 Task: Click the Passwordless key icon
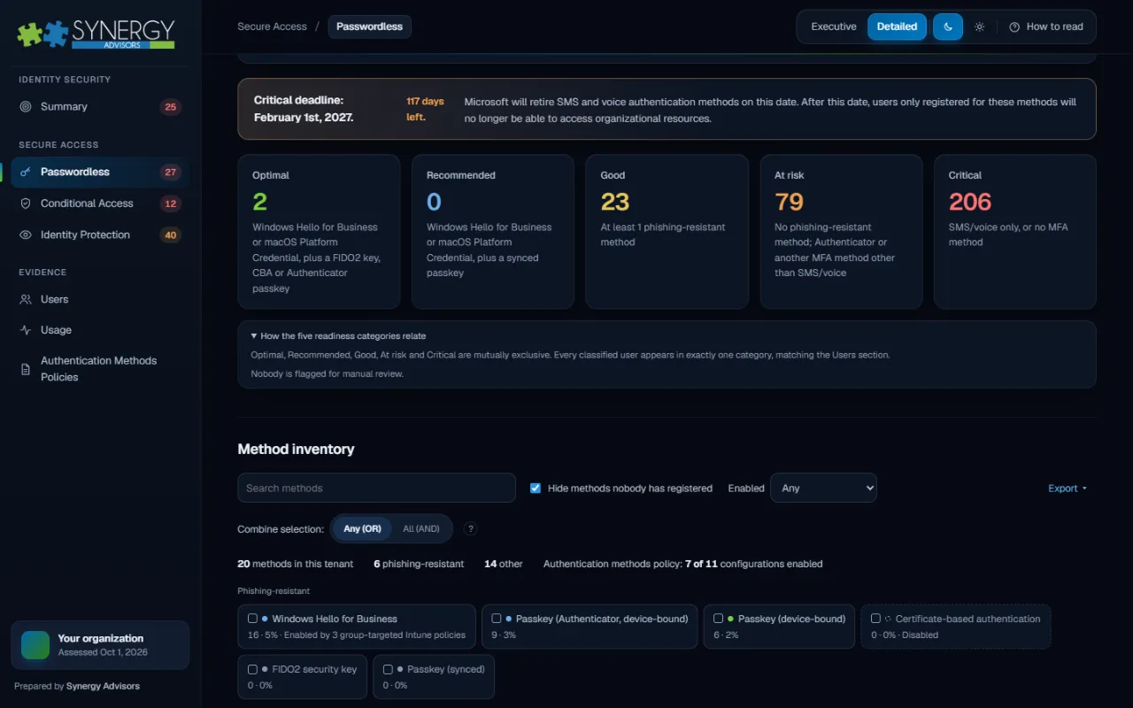click(25, 172)
